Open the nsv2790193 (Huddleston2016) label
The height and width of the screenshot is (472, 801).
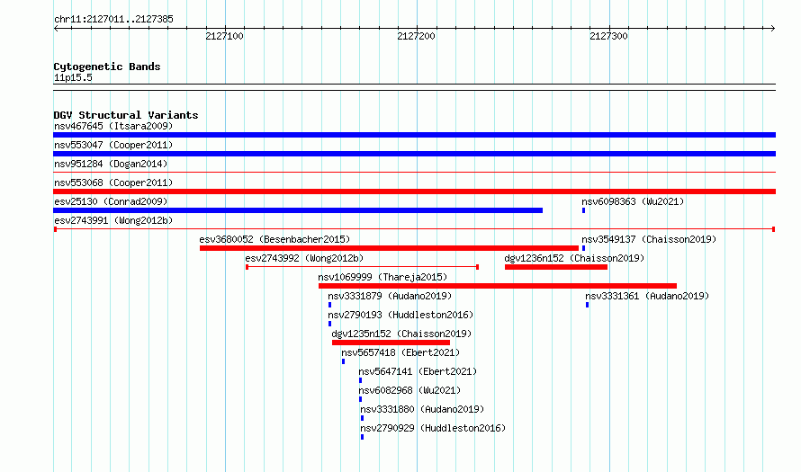click(x=400, y=315)
